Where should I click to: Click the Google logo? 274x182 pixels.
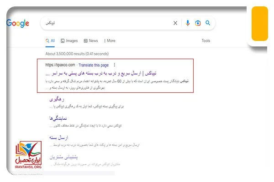point(18,23)
